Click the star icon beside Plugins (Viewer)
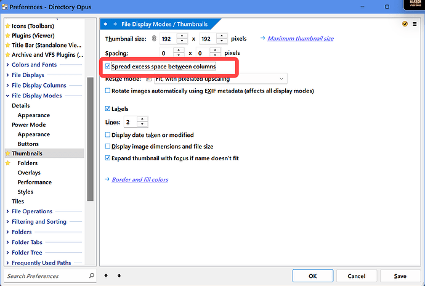The width and height of the screenshot is (425, 286). [x=8, y=36]
